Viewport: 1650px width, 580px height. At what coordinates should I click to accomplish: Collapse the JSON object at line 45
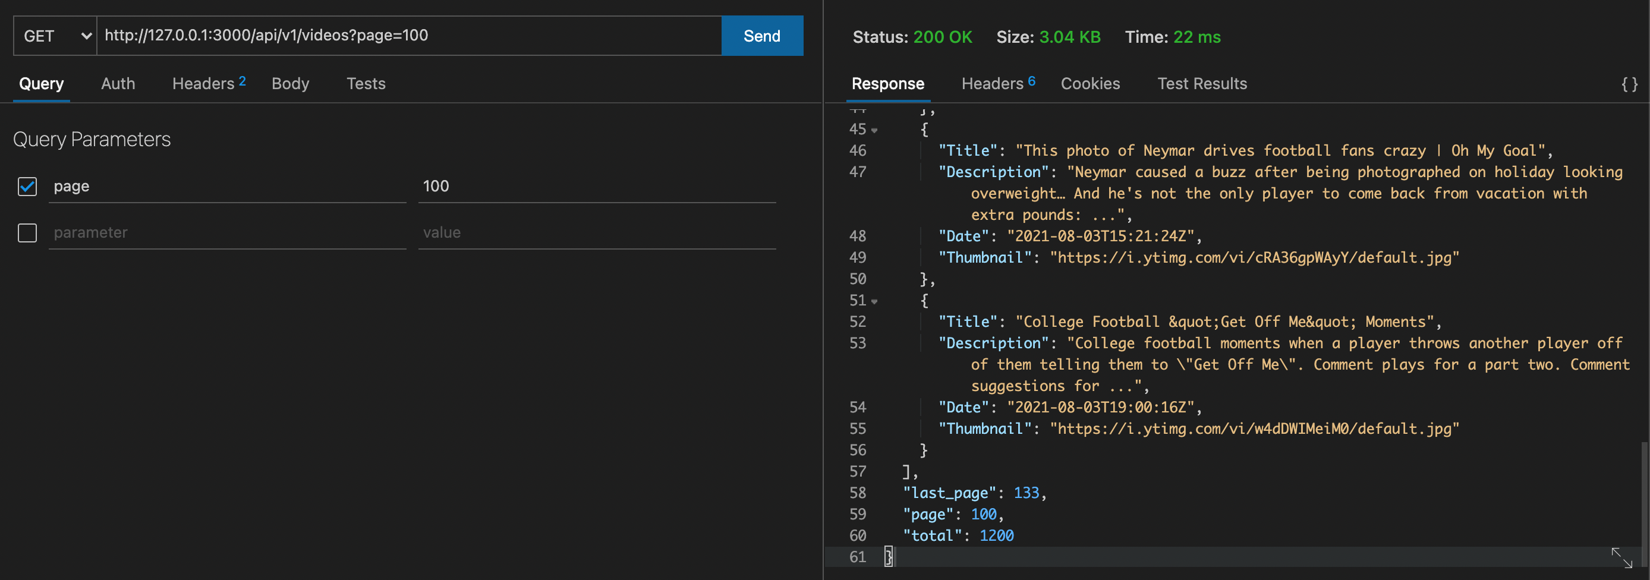pos(874,130)
